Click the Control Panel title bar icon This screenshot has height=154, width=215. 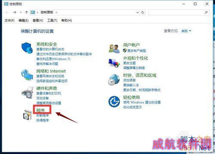[6, 4]
